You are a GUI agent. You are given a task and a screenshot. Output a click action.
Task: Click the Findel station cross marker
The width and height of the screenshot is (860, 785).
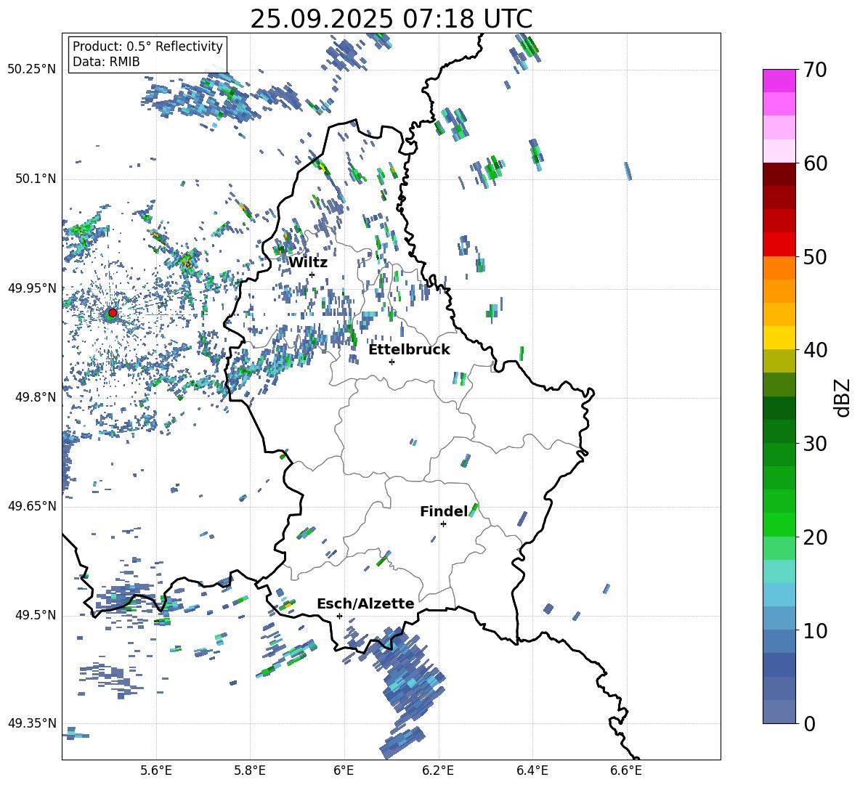click(x=443, y=524)
